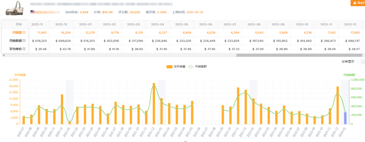Click the 留评率 value 2.34%
The width and height of the screenshot is (365, 142).
tap(162, 12)
